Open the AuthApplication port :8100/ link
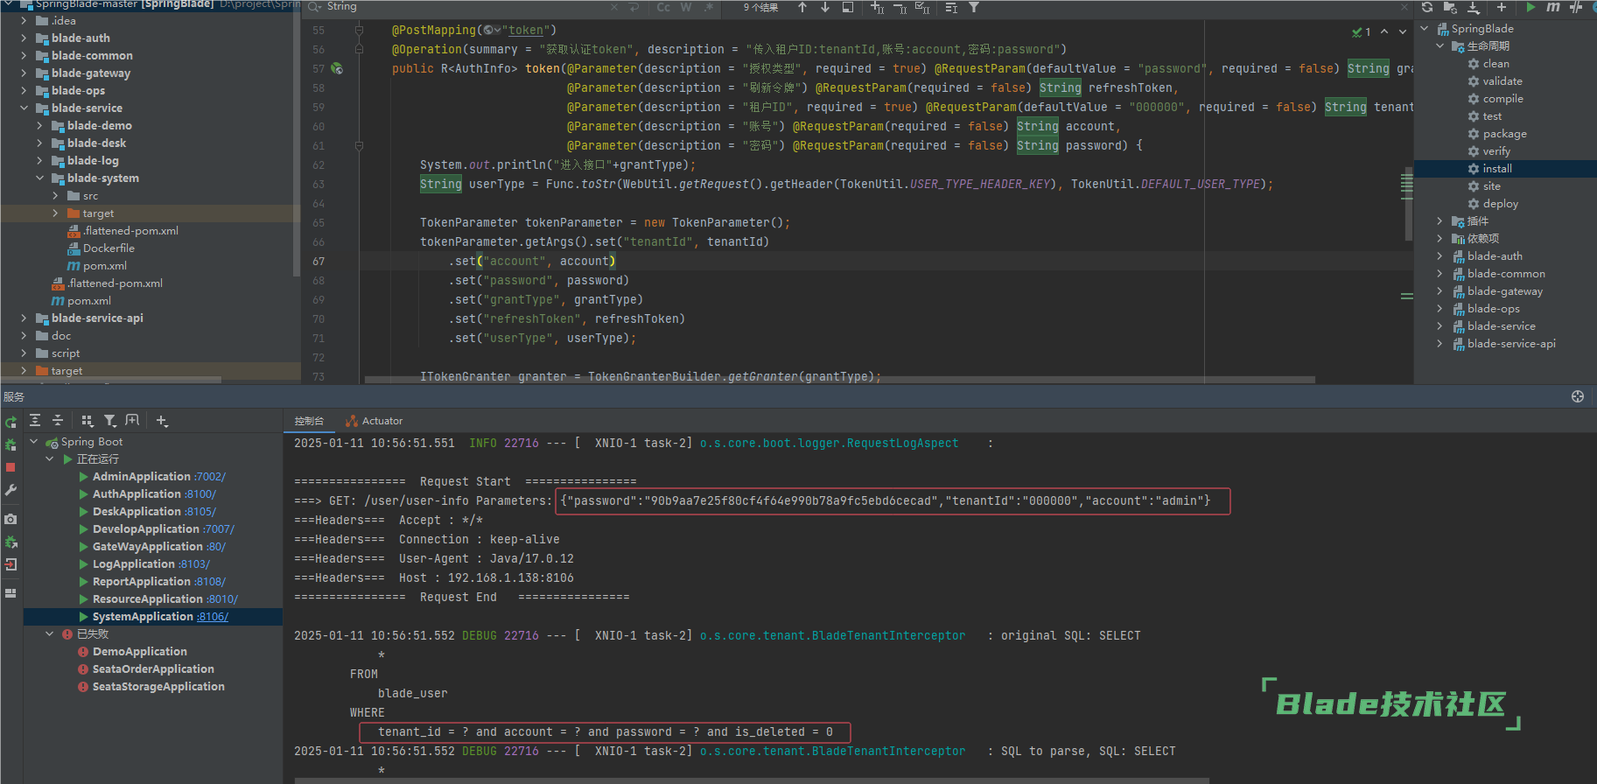The image size is (1597, 784). click(x=200, y=494)
